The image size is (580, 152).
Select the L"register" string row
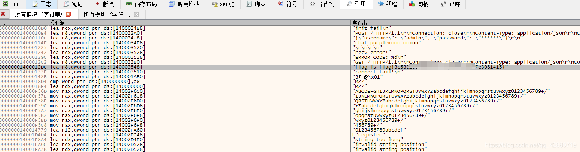pos(290,134)
